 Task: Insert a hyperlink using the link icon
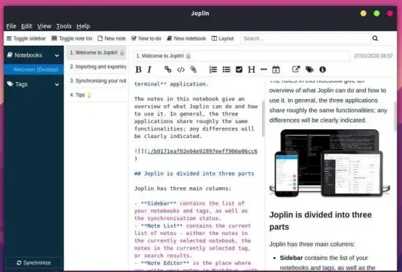[167, 69]
